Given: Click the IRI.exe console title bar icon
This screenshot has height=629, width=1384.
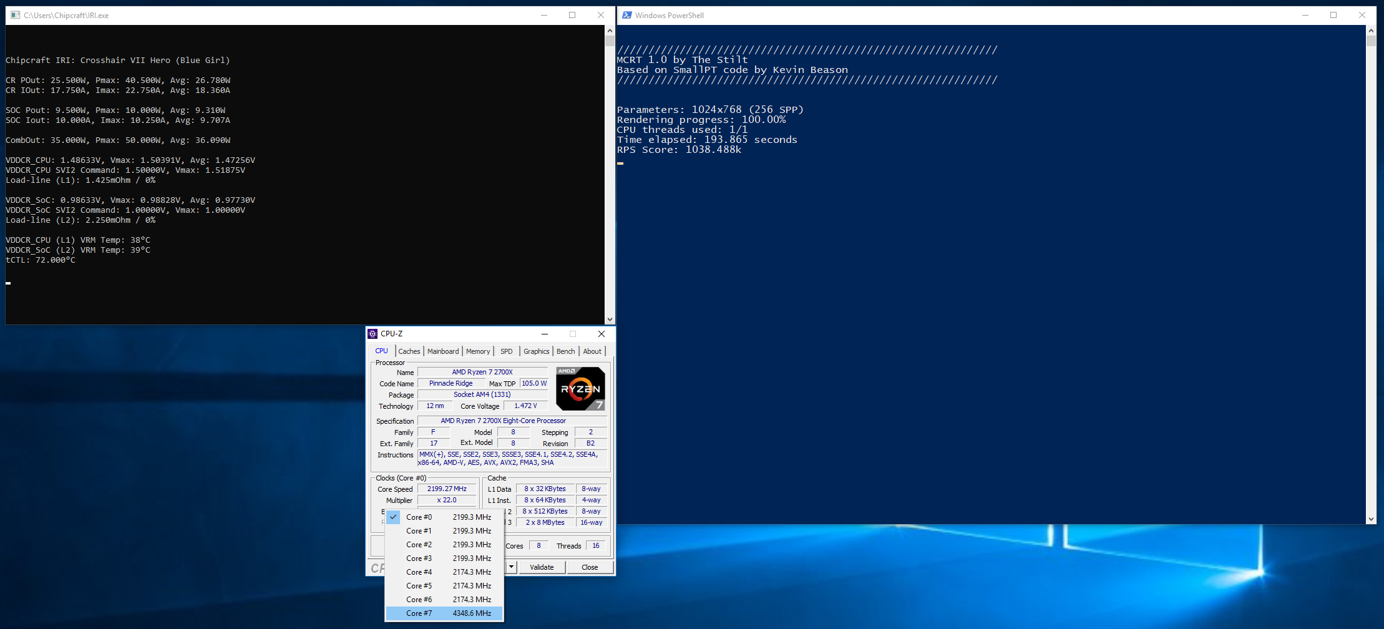Looking at the screenshot, I should 15,15.
